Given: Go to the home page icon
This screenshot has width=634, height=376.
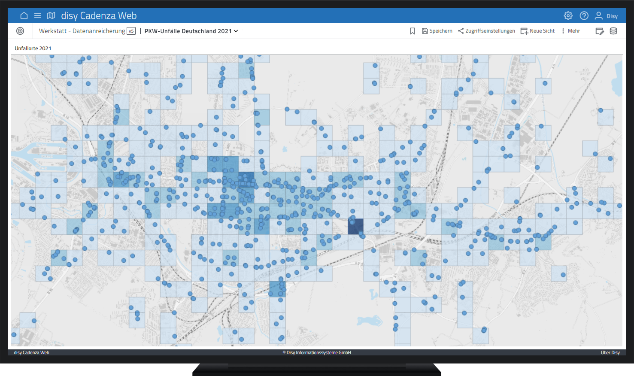Looking at the screenshot, I should [x=24, y=16].
